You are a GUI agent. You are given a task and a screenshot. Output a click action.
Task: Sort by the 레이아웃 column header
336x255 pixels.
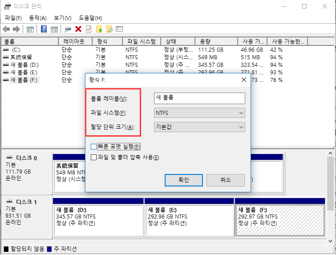[x=75, y=41]
